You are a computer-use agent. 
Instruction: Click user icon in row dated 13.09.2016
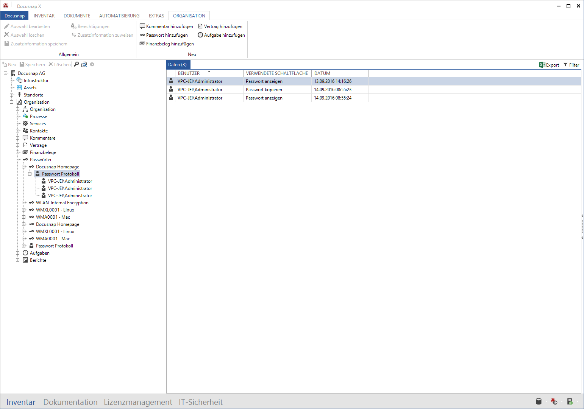point(171,81)
